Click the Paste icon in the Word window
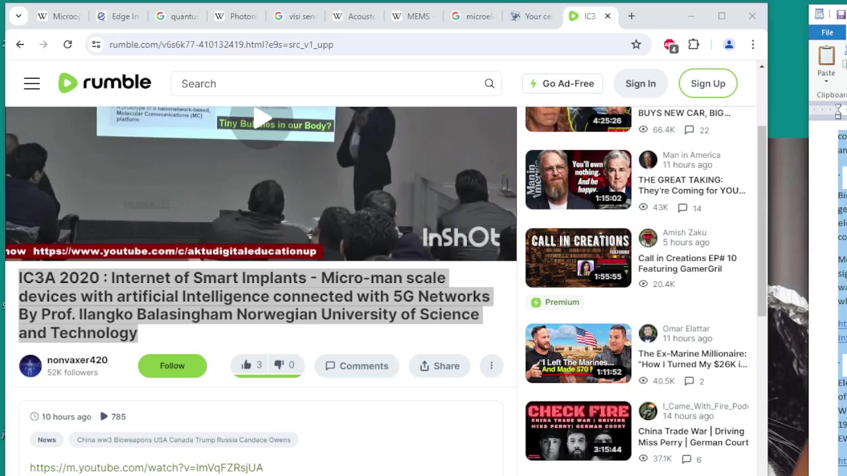The image size is (847, 476). tap(826, 56)
